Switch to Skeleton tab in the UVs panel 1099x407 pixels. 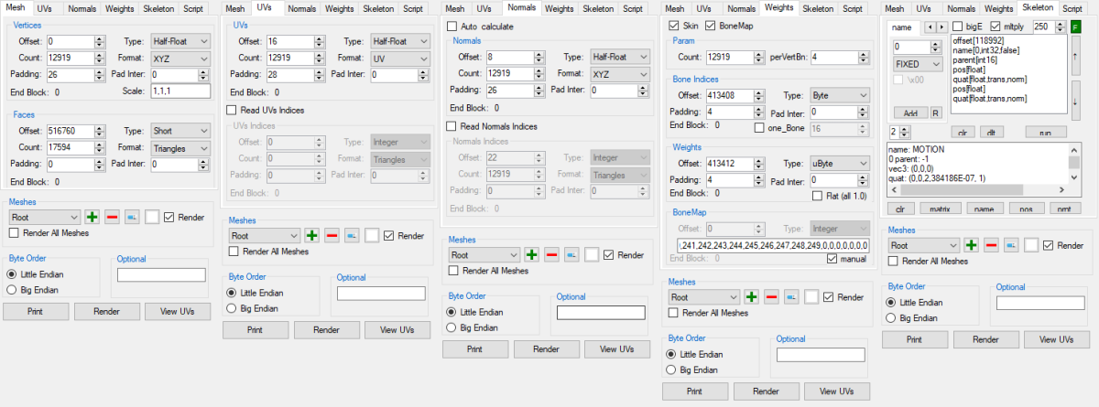pyautogui.click(x=379, y=8)
